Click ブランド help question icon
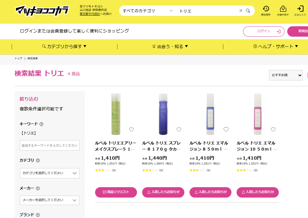308x218 pixels. [x=38, y=215]
